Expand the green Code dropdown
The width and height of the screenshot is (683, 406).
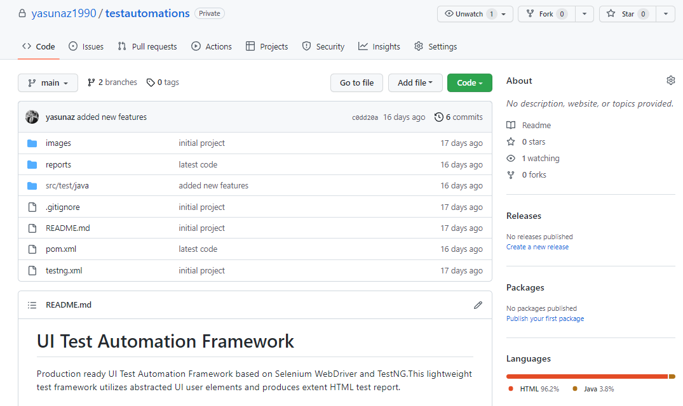(470, 82)
